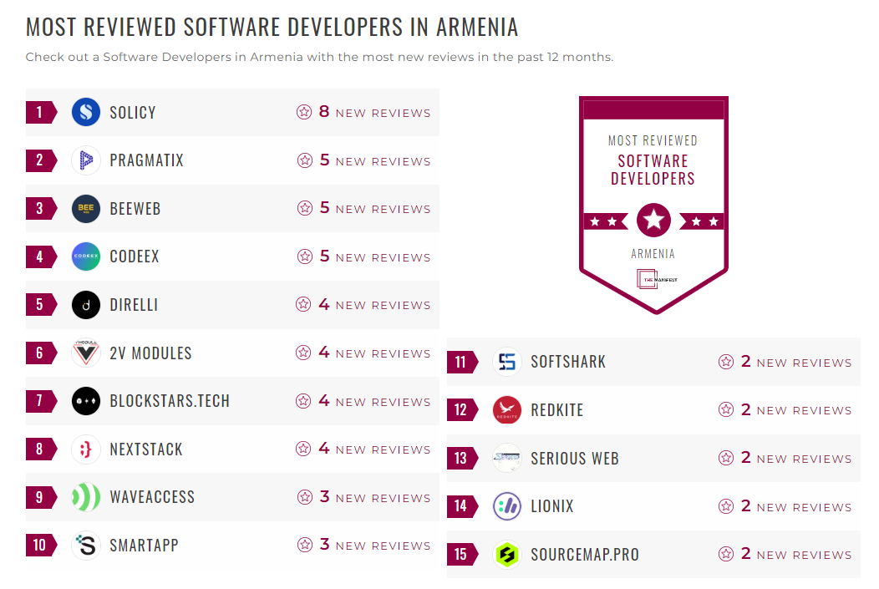Click the rank 1 number marker
The height and width of the screenshot is (589, 879).
(x=39, y=112)
